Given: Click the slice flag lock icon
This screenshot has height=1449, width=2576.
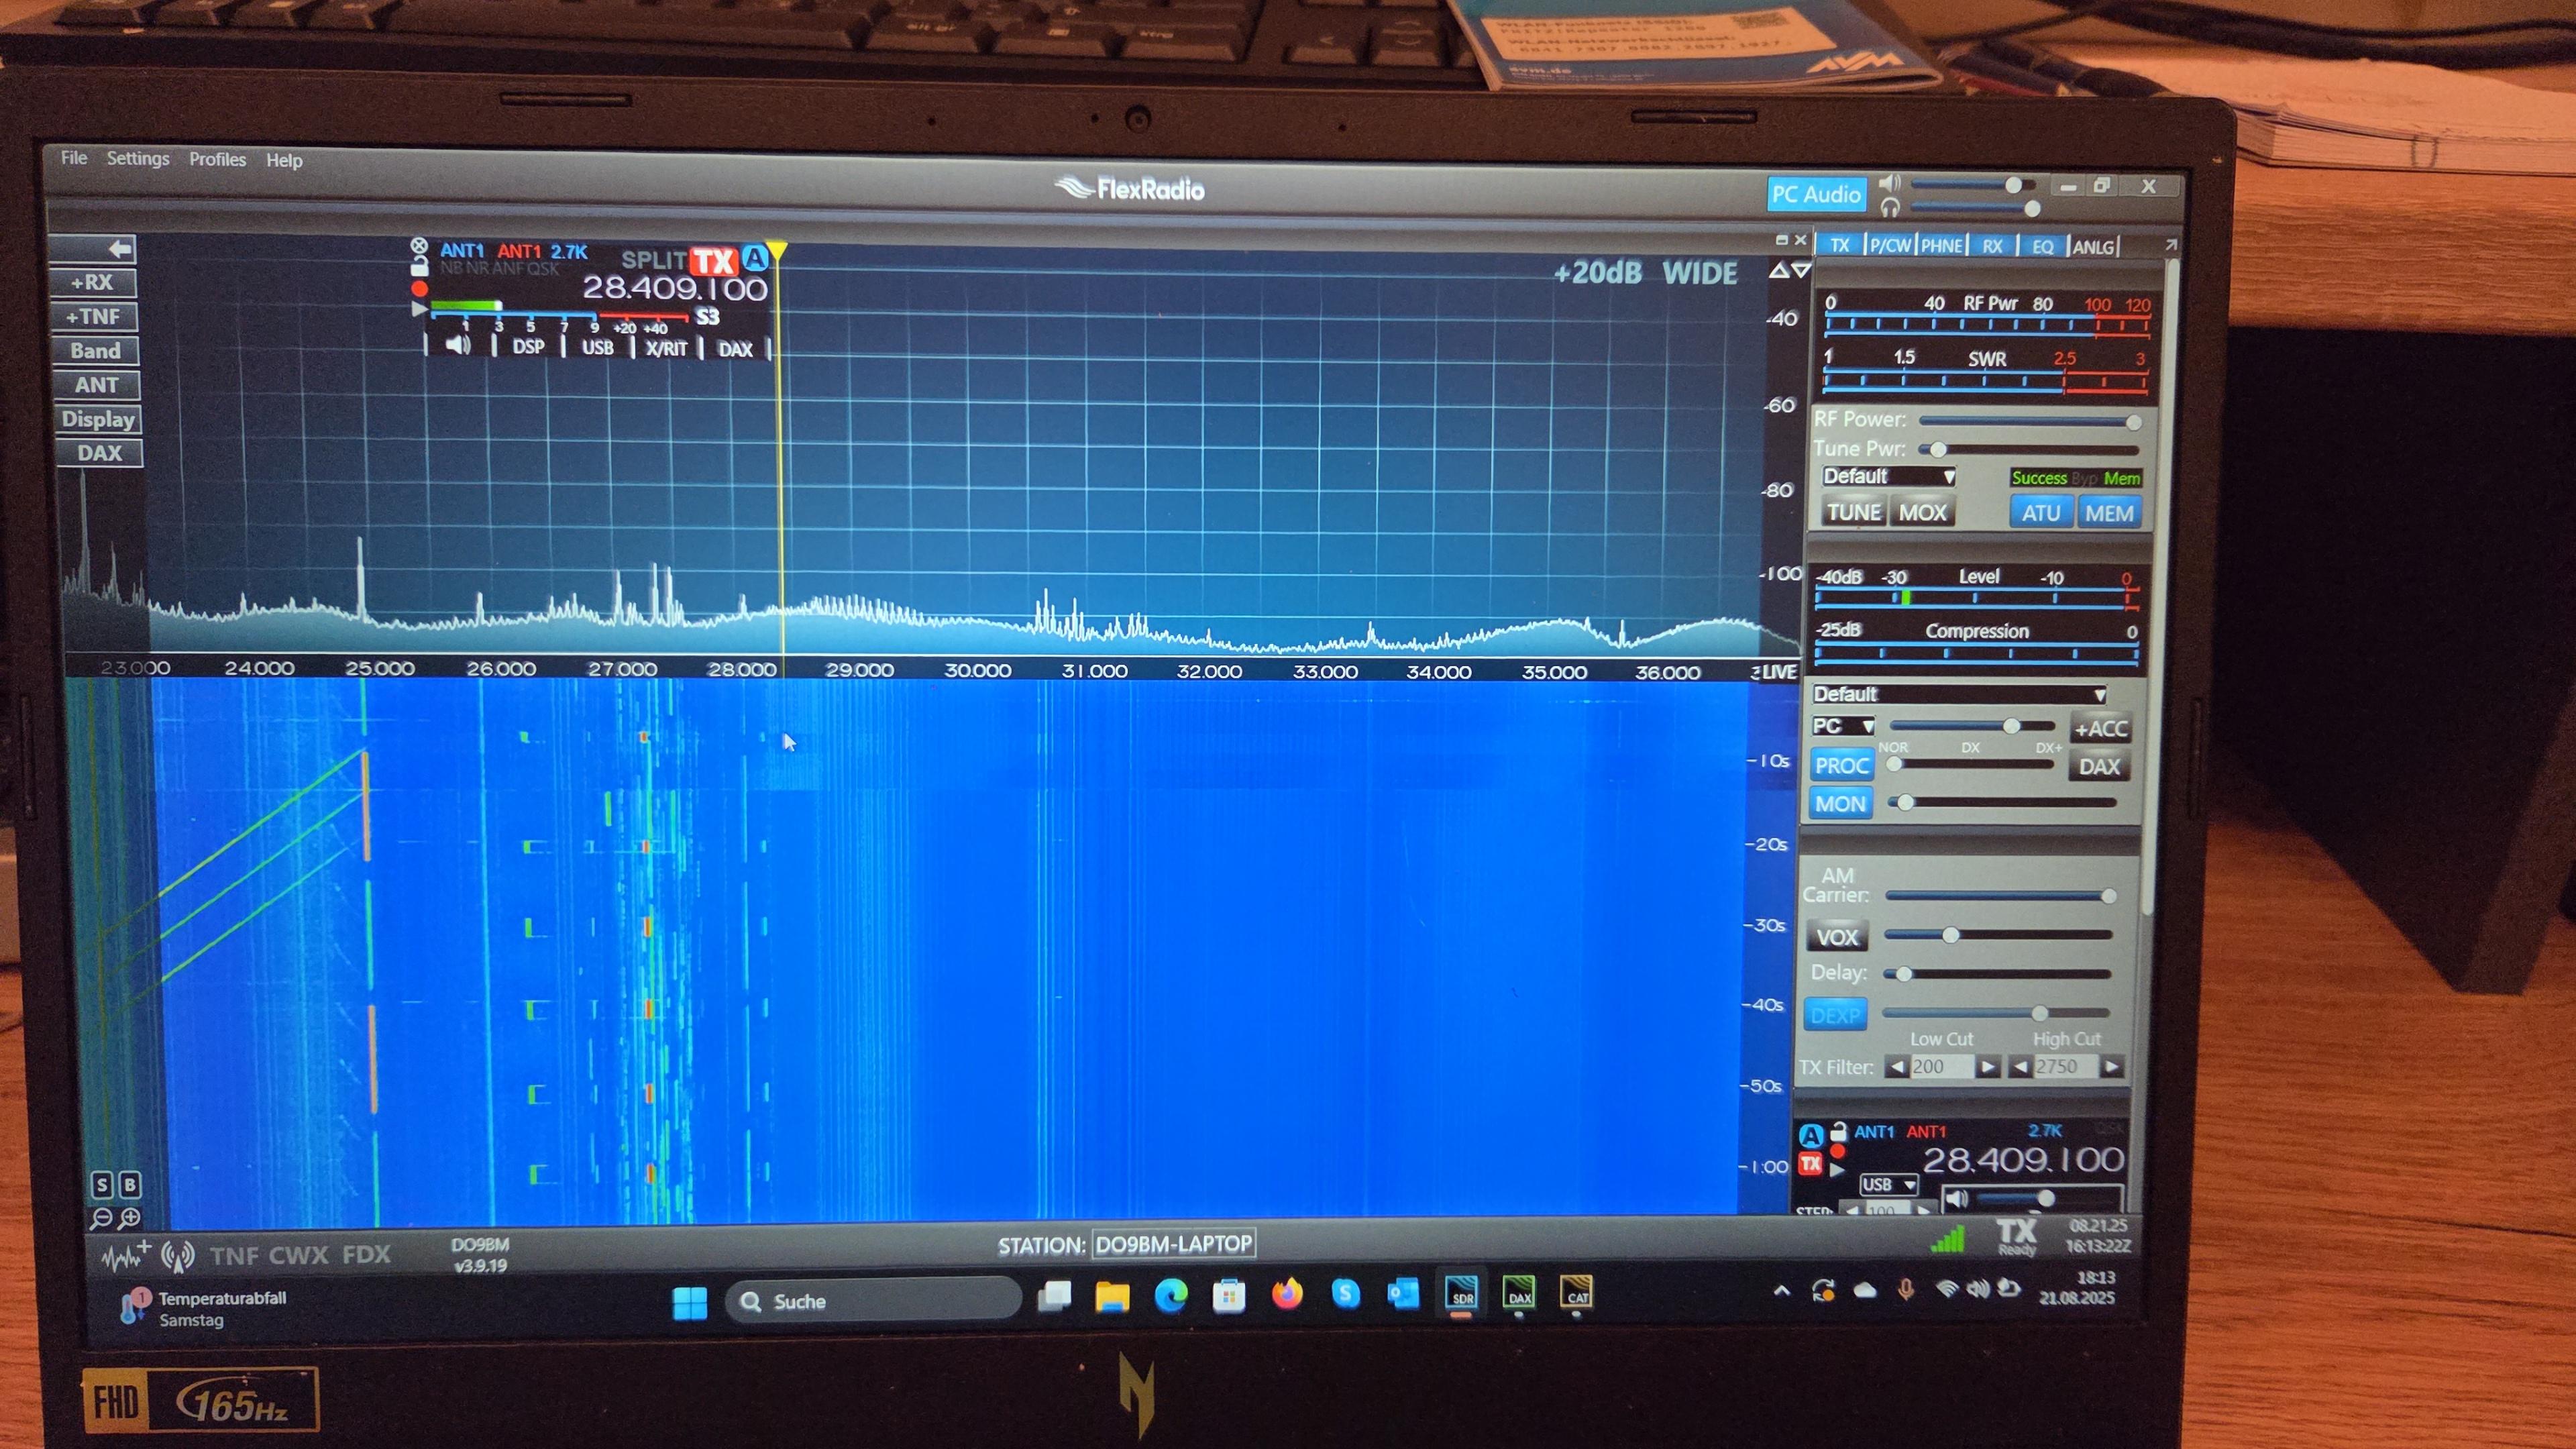Looking at the screenshot, I should coord(420,267).
